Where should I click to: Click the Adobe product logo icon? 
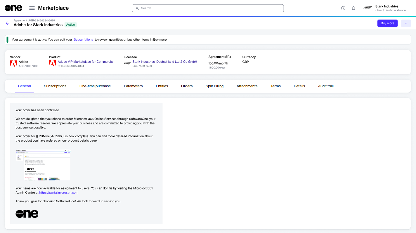point(52,63)
